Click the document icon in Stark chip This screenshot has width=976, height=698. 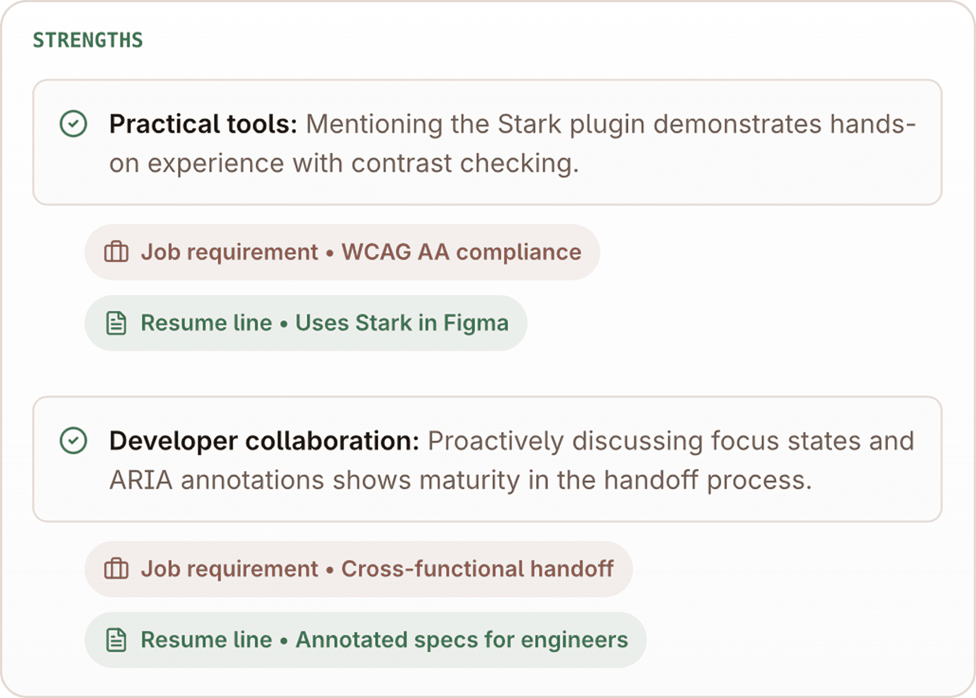[x=116, y=323]
